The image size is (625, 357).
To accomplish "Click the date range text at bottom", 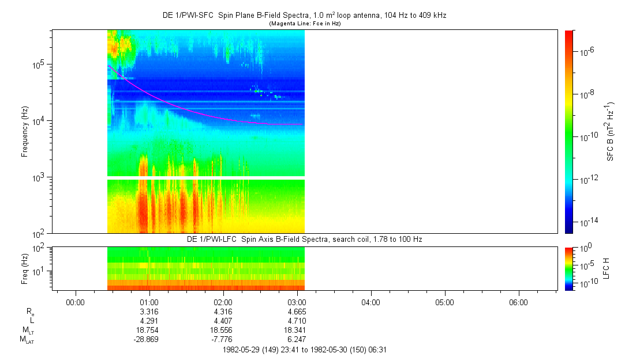I will (x=304, y=350).
